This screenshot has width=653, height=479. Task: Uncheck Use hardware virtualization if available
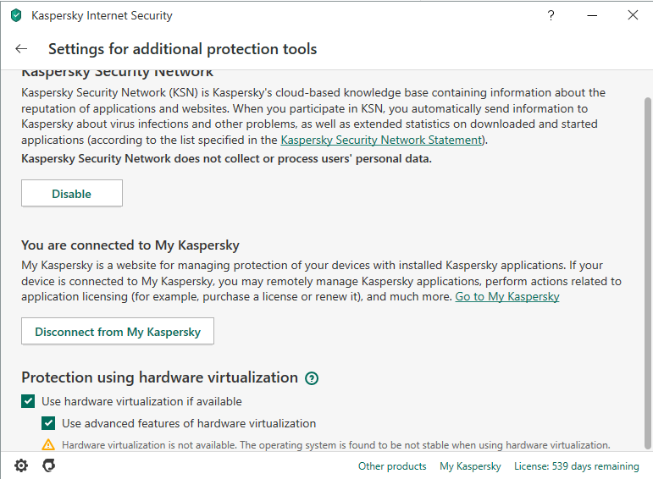pos(29,401)
